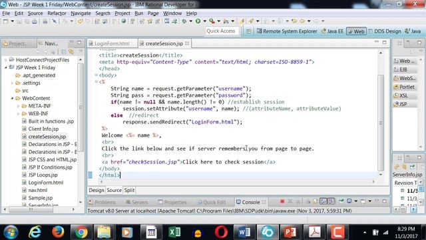426x240 pixels.
Task: Switch to DDS Design perspective
Action: (385, 31)
